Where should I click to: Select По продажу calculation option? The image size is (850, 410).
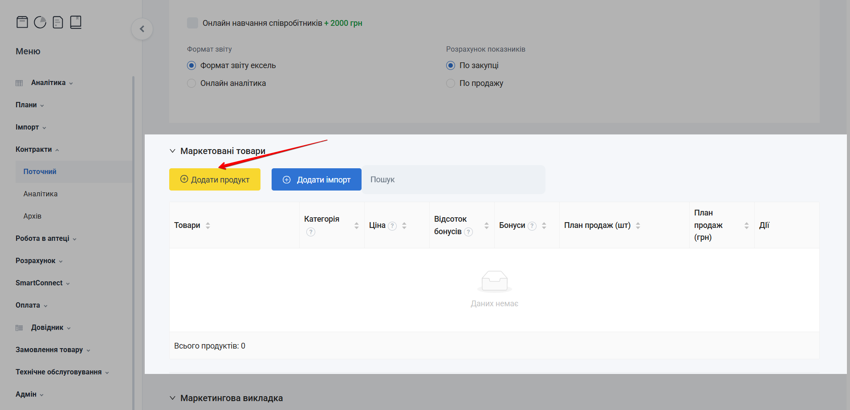click(451, 83)
